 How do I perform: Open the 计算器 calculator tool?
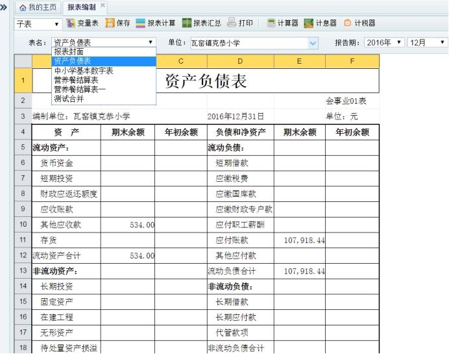pos(283,23)
